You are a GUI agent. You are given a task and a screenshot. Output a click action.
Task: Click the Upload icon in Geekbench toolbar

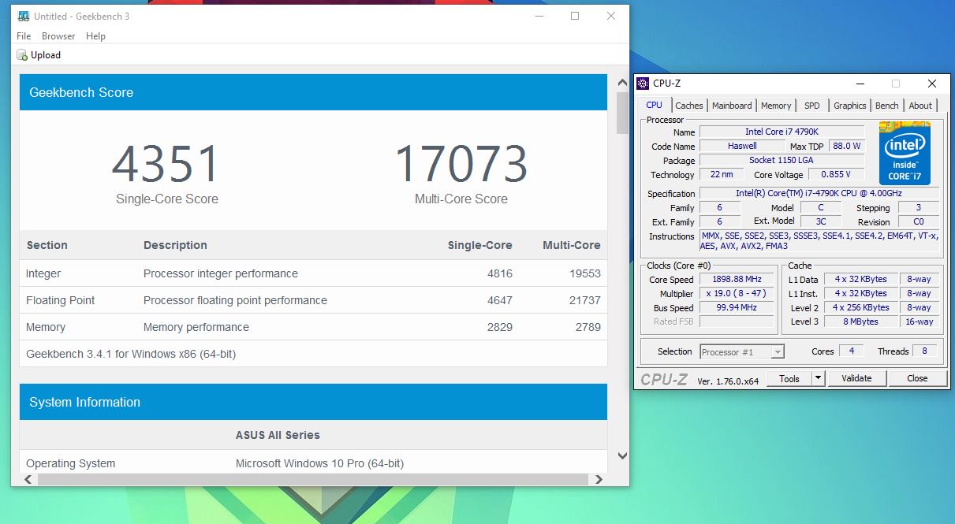[x=22, y=55]
